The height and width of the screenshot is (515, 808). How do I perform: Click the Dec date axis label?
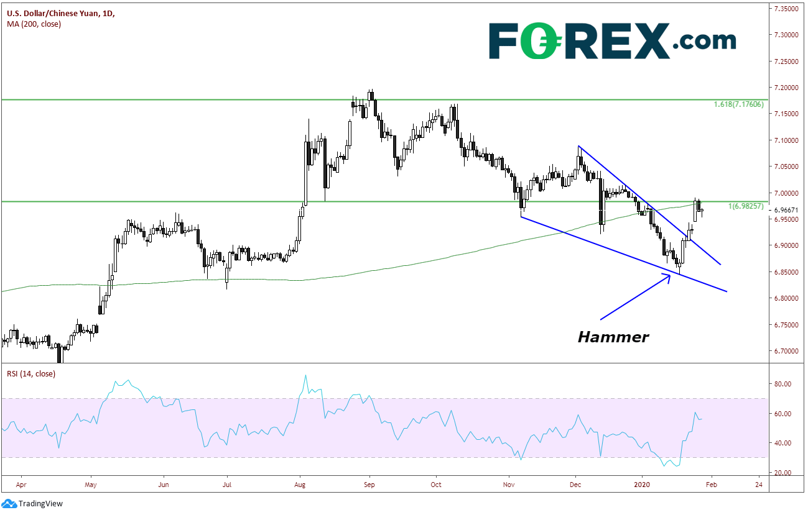(575, 483)
